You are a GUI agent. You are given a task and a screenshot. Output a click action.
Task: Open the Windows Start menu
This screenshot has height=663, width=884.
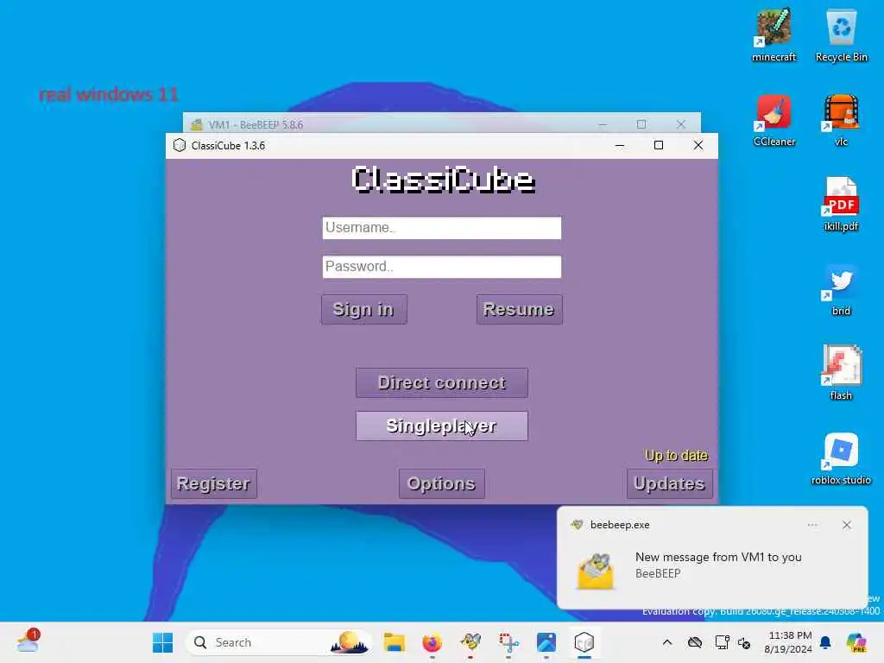coord(163,642)
